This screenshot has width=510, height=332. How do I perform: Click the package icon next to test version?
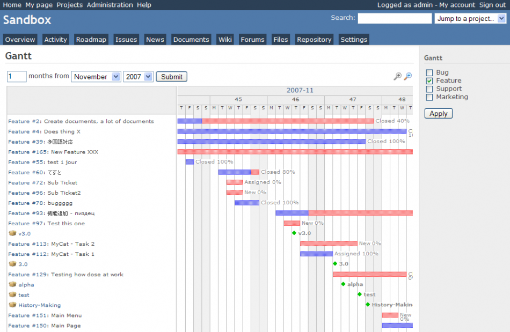12,294
